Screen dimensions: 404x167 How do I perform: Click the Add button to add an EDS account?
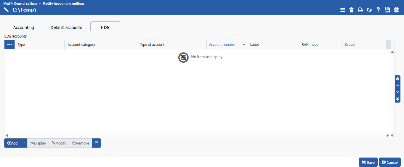13,143
